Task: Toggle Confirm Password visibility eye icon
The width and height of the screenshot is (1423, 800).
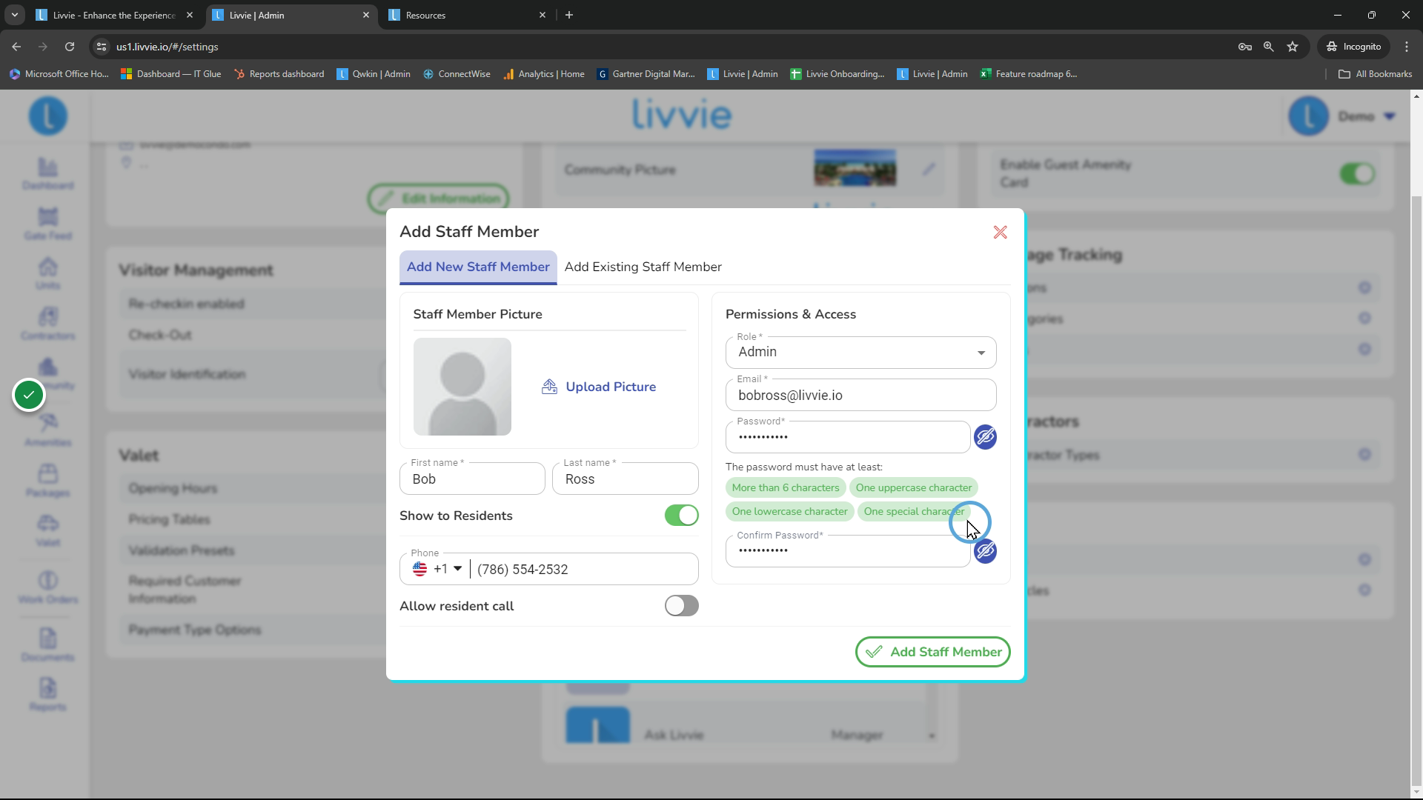Action: point(985,551)
